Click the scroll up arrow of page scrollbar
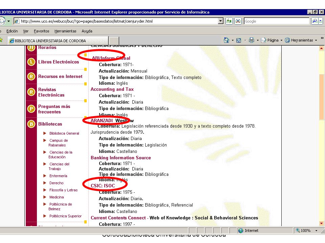Viewport: 325px width, 243px height. point(321,48)
